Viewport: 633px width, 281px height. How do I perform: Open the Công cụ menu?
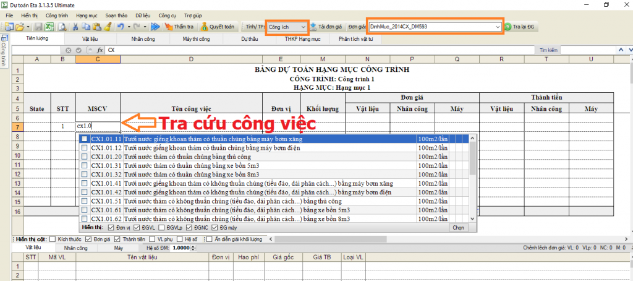(x=167, y=15)
